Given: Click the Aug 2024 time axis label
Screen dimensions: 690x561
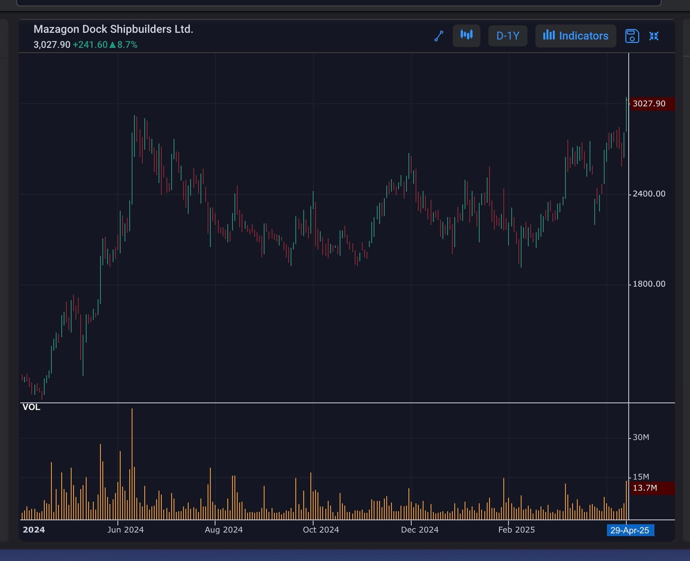Looking at the screenshot, I should tap(223, 530).
